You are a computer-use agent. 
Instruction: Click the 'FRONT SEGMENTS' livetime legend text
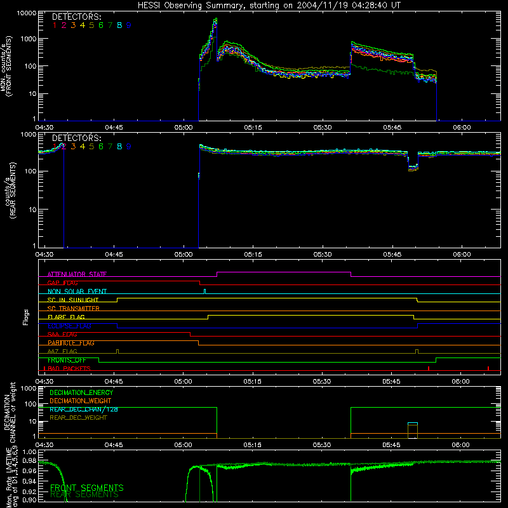[87, 488]
